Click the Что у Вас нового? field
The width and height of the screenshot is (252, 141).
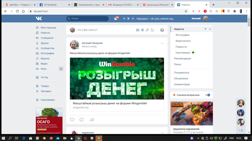[x=87, y=30]
